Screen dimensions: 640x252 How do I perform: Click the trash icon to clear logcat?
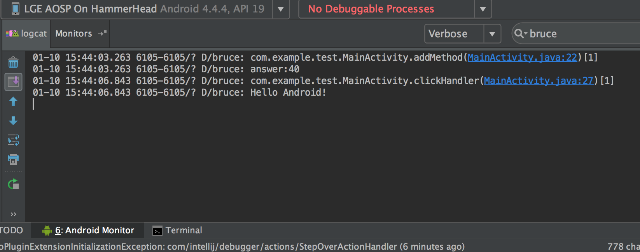(x=13, y=62)
